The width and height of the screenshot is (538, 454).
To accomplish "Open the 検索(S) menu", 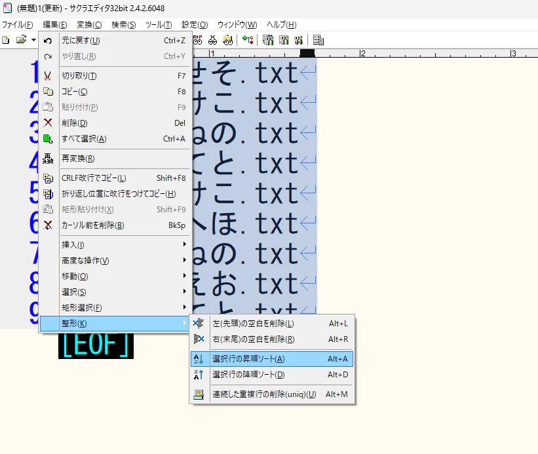I will 123,25.
